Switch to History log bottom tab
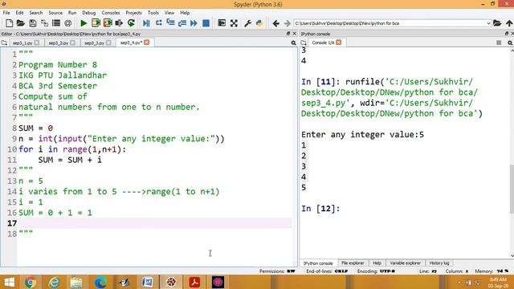Viewport: 514px width, 289px height. [439, 263]
